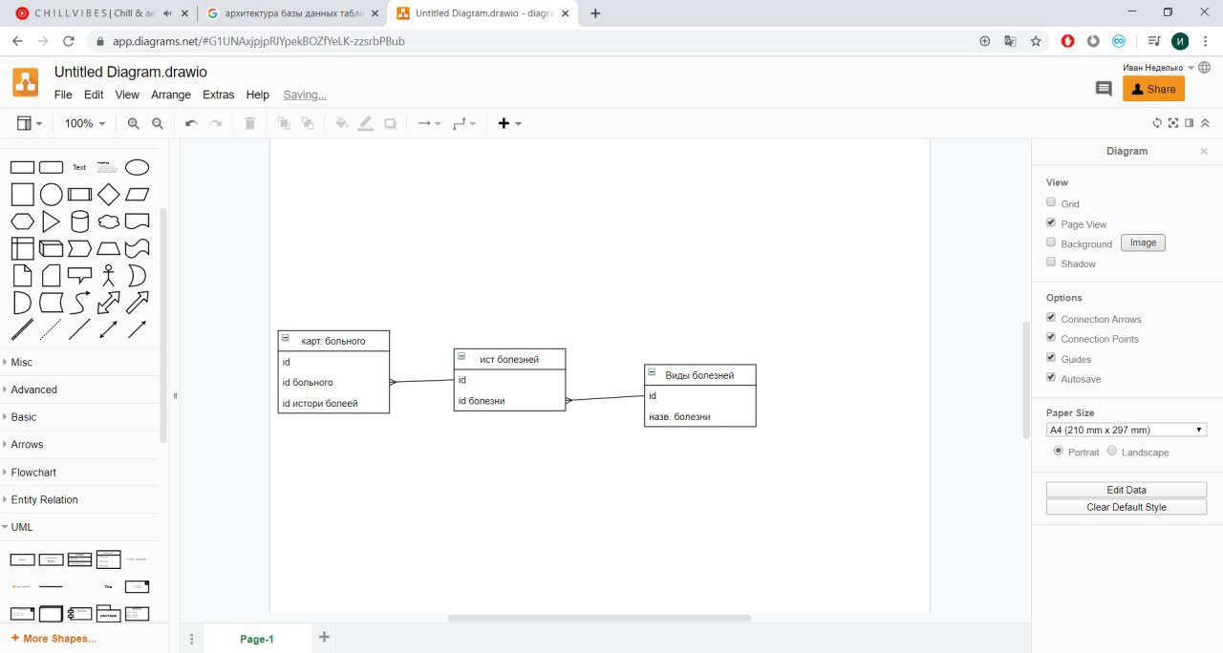1223x653 pixels.
Task: Click the Clear Default Style button
Action: (x=1126, y=507)
